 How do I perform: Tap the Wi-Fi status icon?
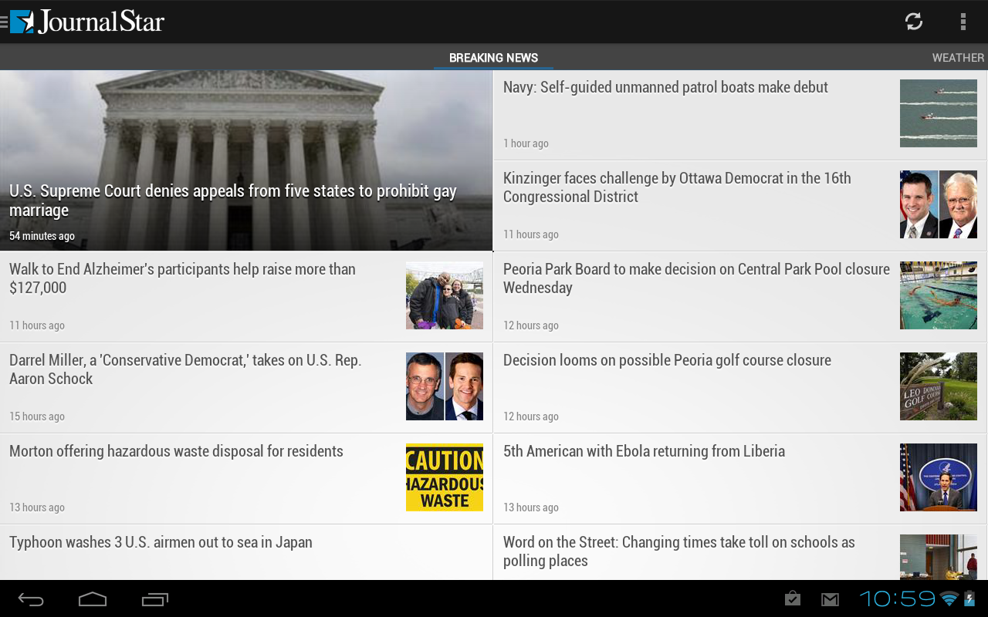click(949, 598)
